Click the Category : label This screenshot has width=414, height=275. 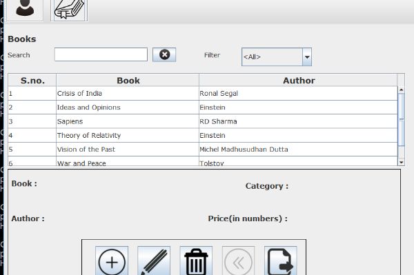[267, 186]
